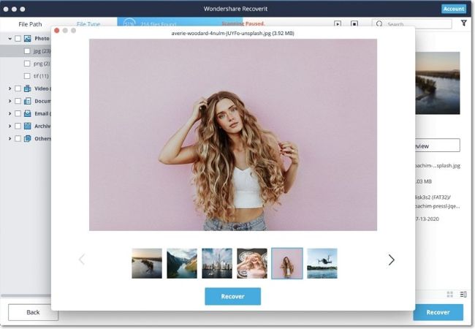Expand the Video tree node
The image size is (475, 329).
click(x=9, y=88)
